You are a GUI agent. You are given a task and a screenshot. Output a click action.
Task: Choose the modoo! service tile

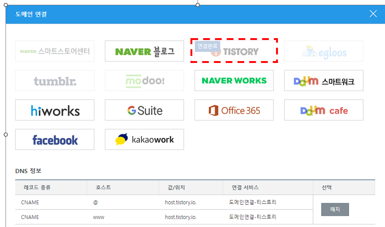coord(145,80)
